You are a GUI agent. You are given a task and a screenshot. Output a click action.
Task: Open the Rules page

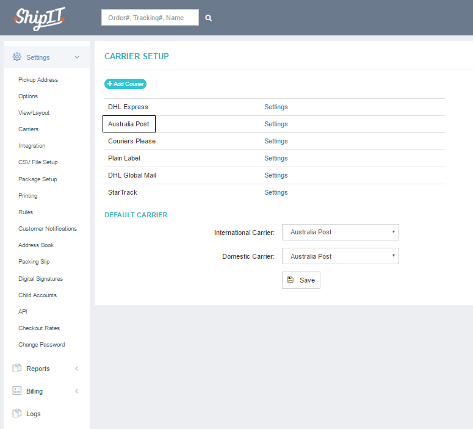[x=26, y=212]
